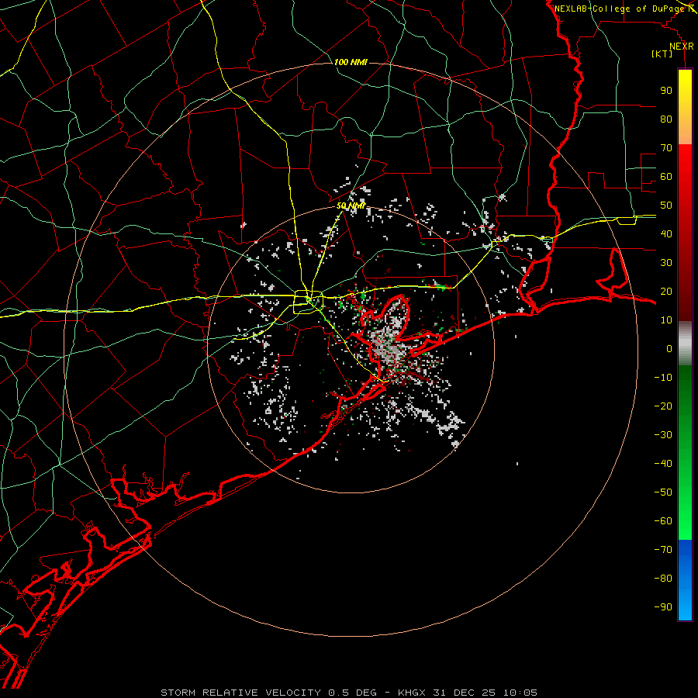Click the -40 value on the velocity scale
This screenshot has height=698, width=698.
(x=663, y=464)
